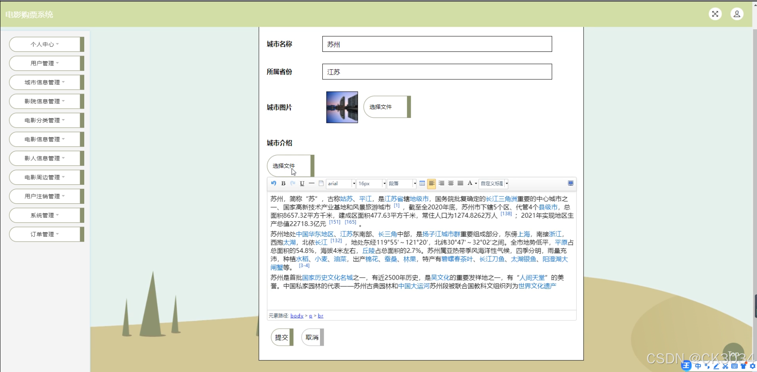Expand the 城市信息管理 menu
This screenshot has width=757, height=372.
[47, 82]
